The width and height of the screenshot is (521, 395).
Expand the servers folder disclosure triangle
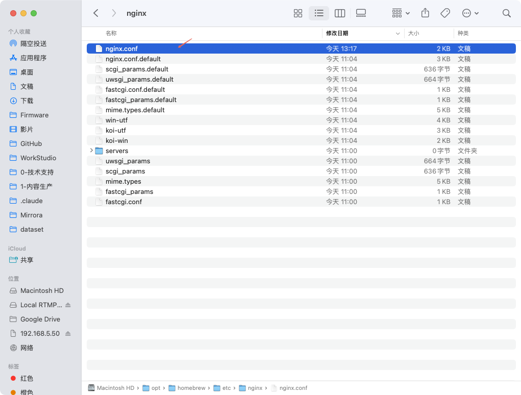click(91, 151)
